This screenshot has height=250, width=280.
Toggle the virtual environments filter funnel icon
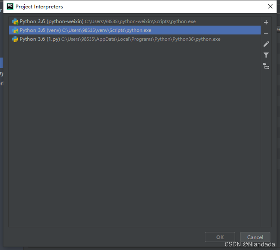pyautogui.click(x=266, y=55)
